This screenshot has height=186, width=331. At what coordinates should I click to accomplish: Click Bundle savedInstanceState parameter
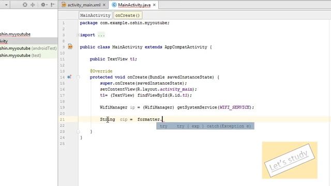[x=182, y=77]
